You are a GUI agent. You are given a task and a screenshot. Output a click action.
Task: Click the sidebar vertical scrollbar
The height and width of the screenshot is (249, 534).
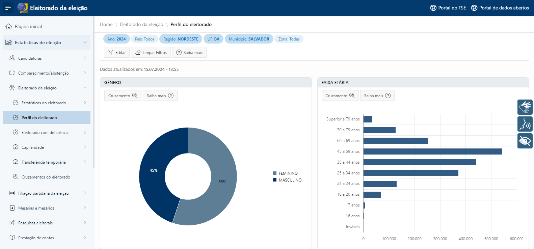[x=94, y=92]
